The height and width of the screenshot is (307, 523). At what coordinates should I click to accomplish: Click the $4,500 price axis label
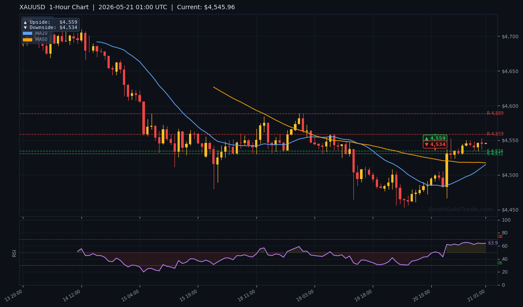(510, 175)
